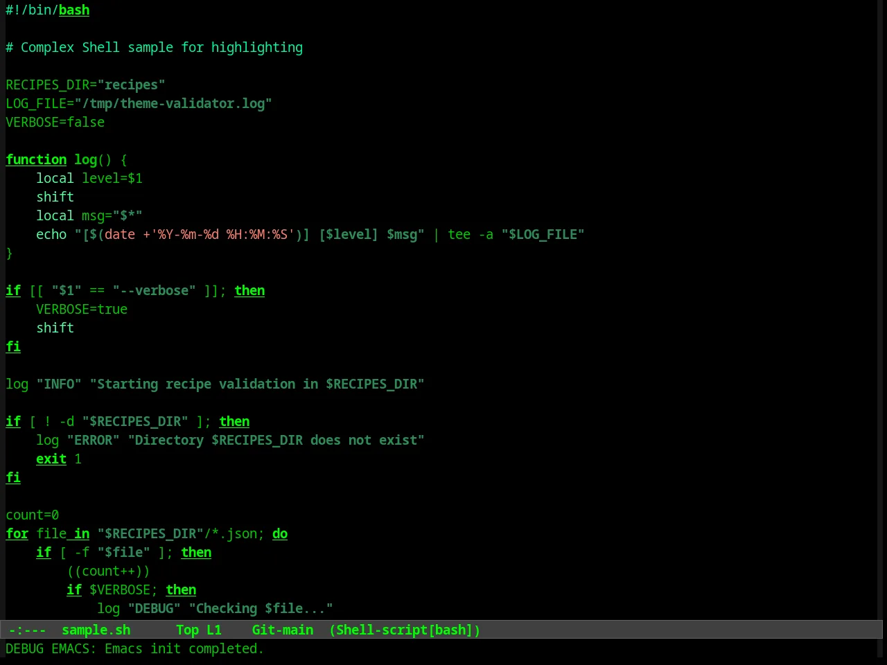The image size is (887, 665).
Task: Click the Shell-script[bash] major mode label
Action: coord(405,630)
